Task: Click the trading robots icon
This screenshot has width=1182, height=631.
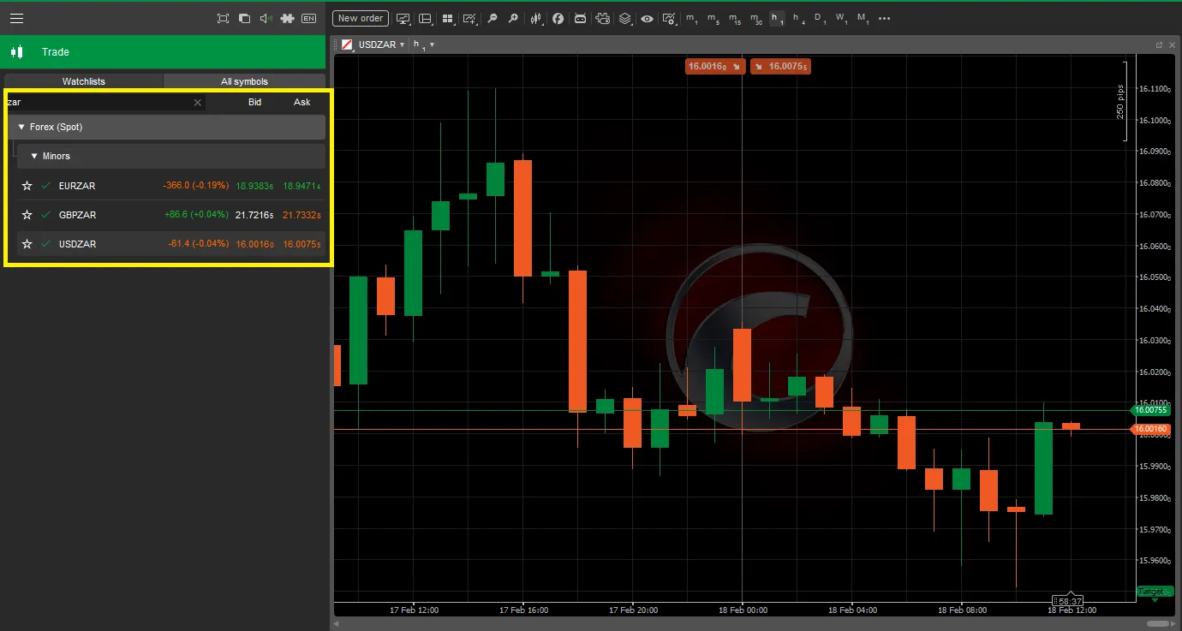Action: point(581,18)
